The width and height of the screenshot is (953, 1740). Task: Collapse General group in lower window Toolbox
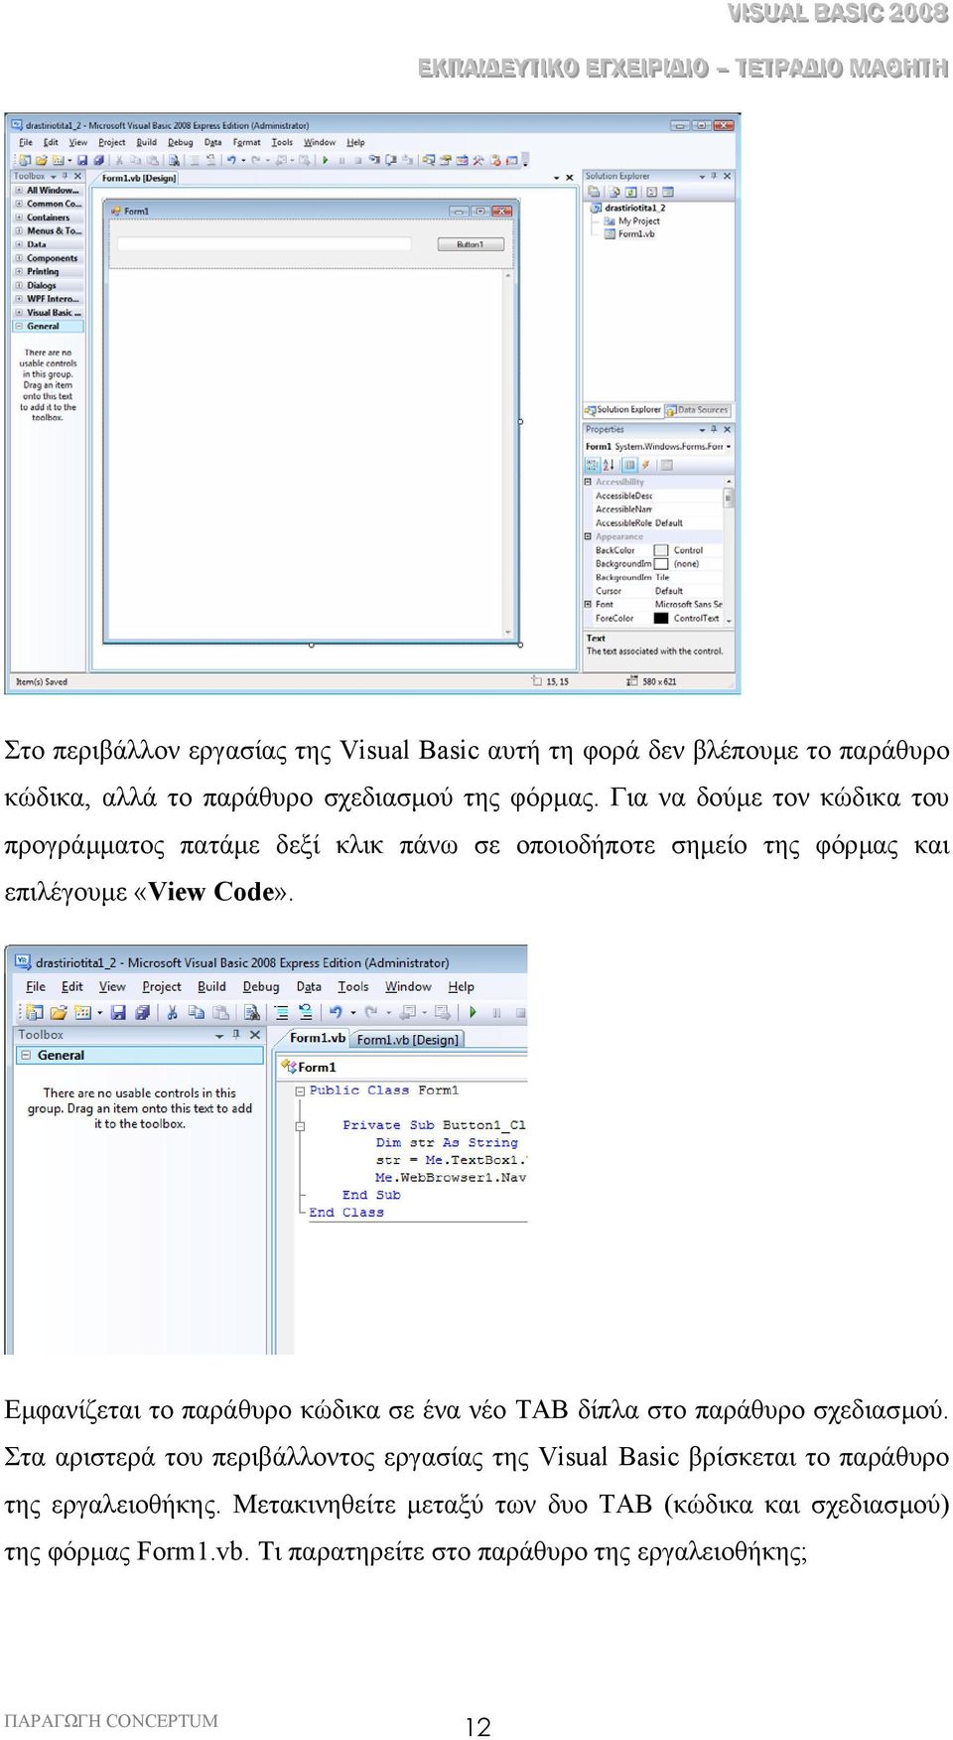click(26, 1055)
